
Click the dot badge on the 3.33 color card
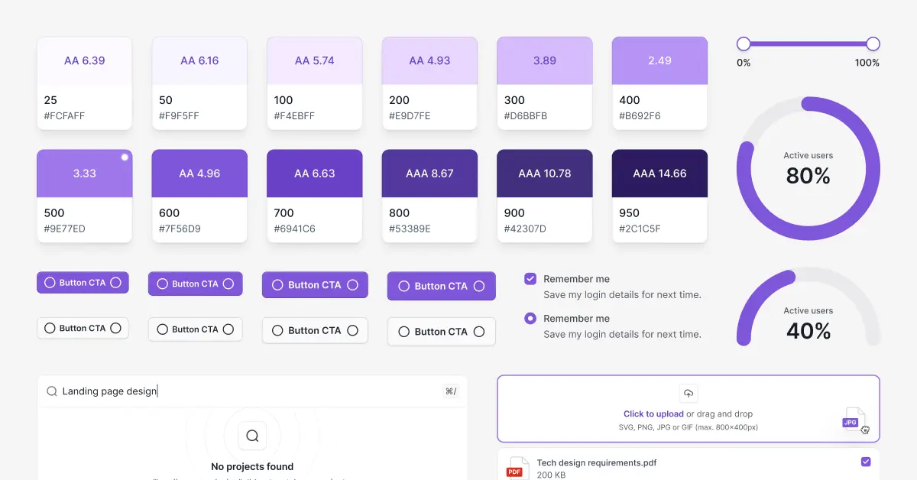pos(124,157)
